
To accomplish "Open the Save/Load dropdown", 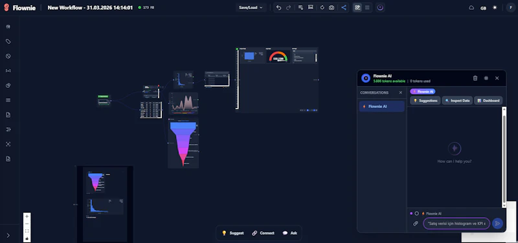I will [251, 8].
